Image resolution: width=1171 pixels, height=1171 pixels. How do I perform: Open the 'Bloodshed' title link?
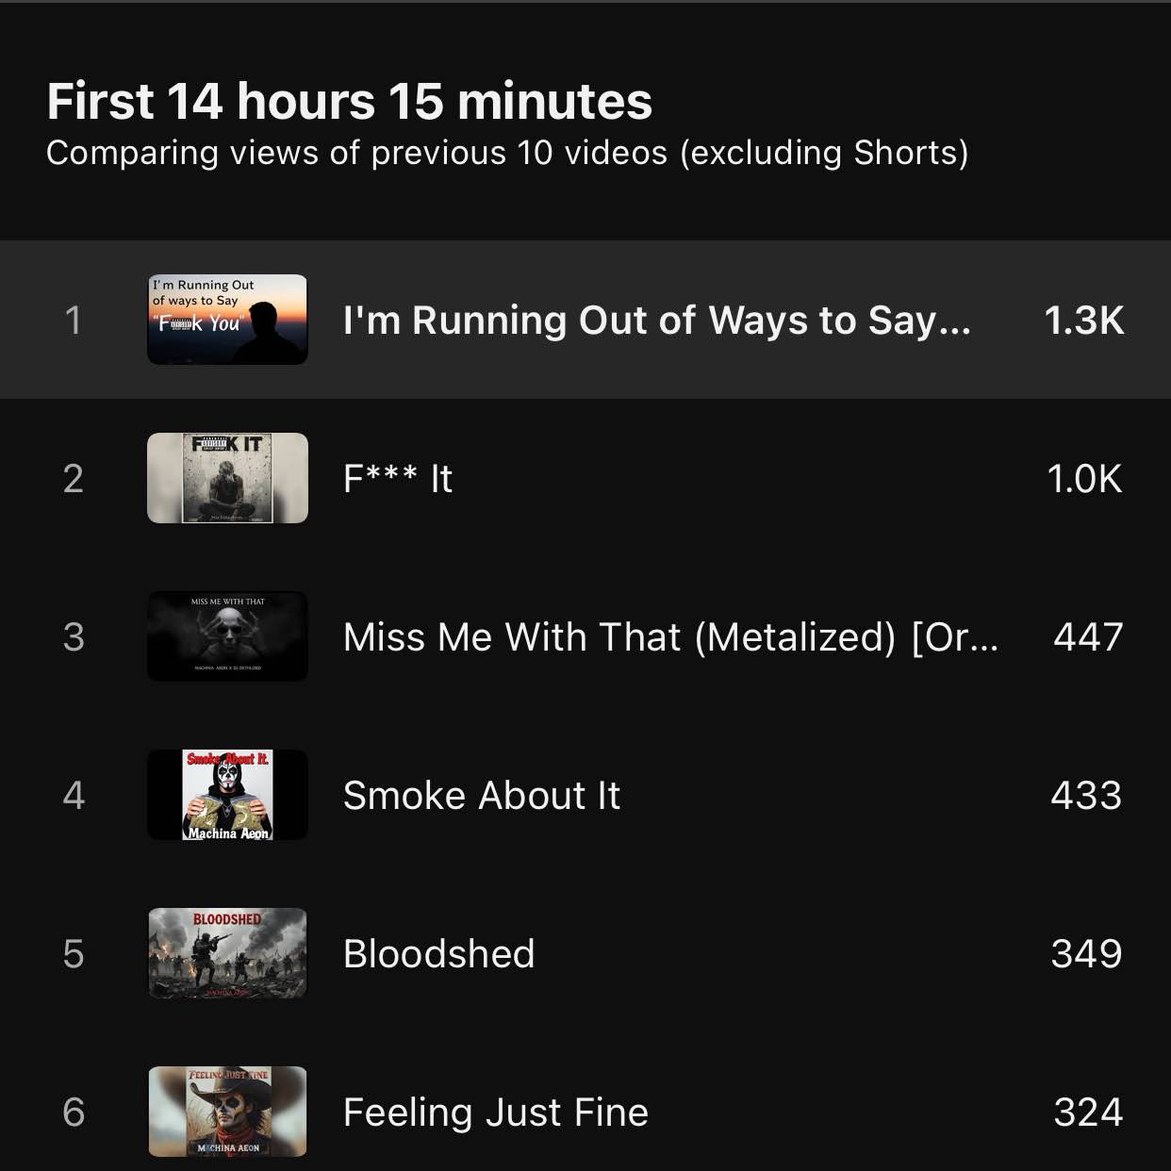[x=438, y=954]
